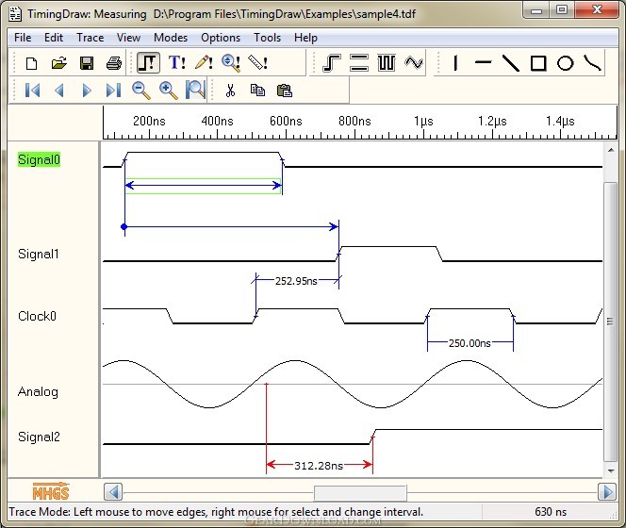The height and width of the screenshot is (528, 626).
Task: Activate the Text mode T! icon
Action: click(x=176, y=63)
